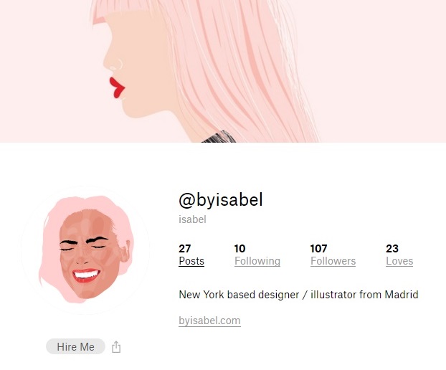Click the Hire Me button
This screenshot has width=446, height=370.
[76, 346]
